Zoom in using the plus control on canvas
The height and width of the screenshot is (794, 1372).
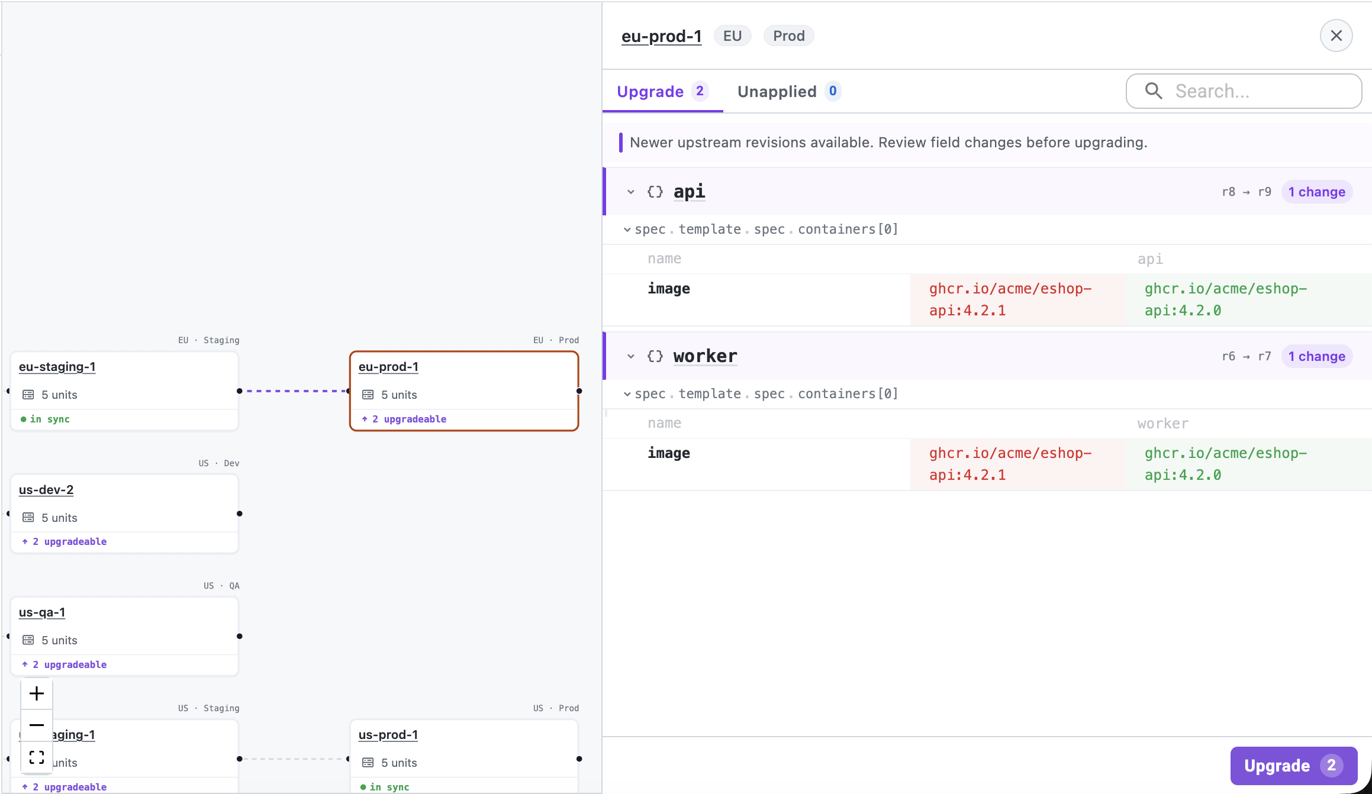(x=36, y=693)
